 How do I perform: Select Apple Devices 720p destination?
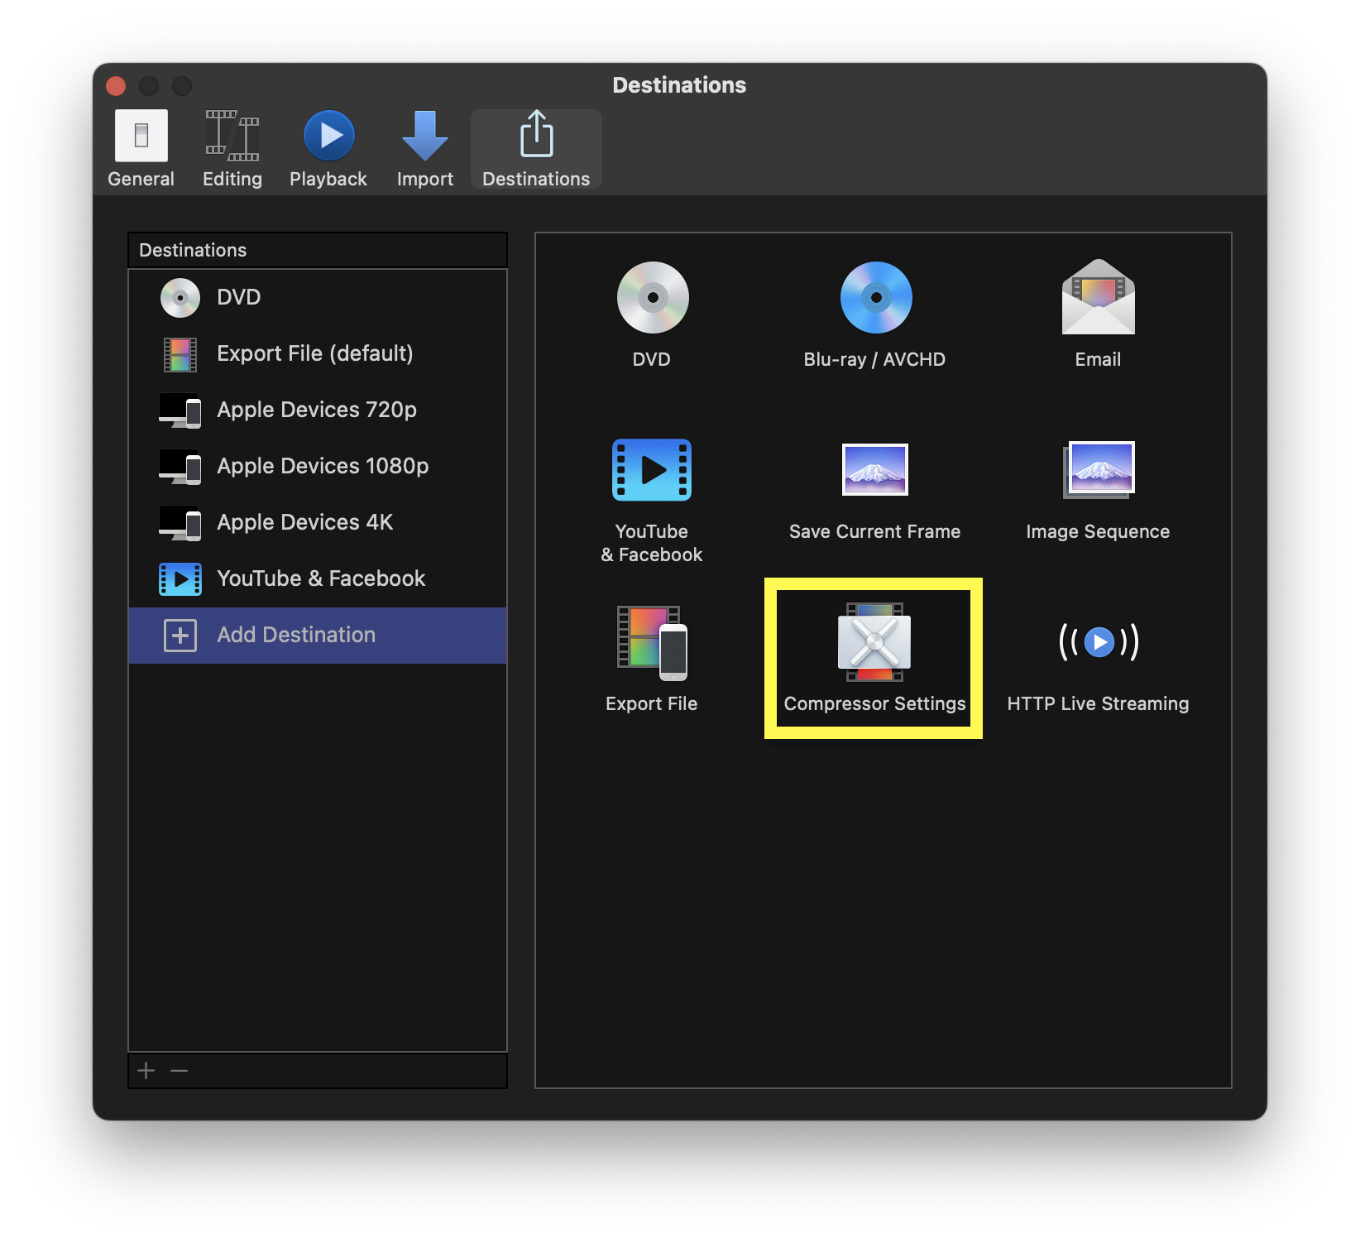coord(318,410)
